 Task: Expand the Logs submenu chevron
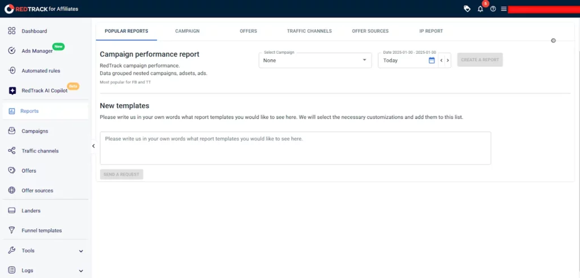point(81,271)
